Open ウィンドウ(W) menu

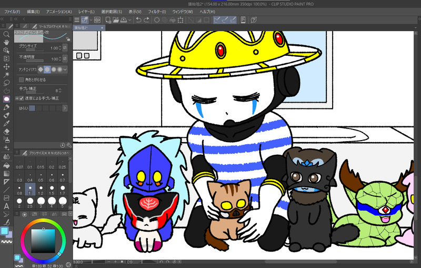pos(183,12)
